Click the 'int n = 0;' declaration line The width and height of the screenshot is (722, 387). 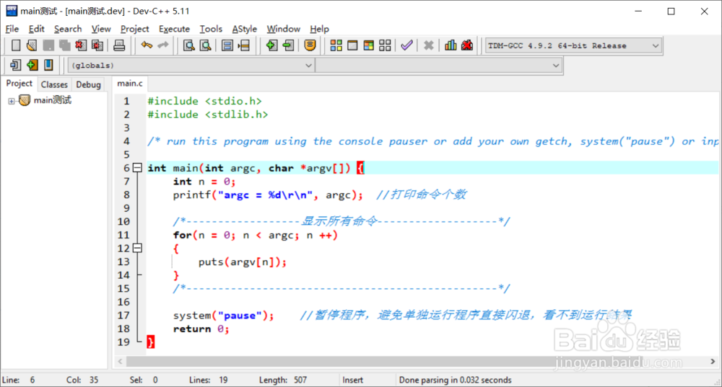(x=204, y=182)
